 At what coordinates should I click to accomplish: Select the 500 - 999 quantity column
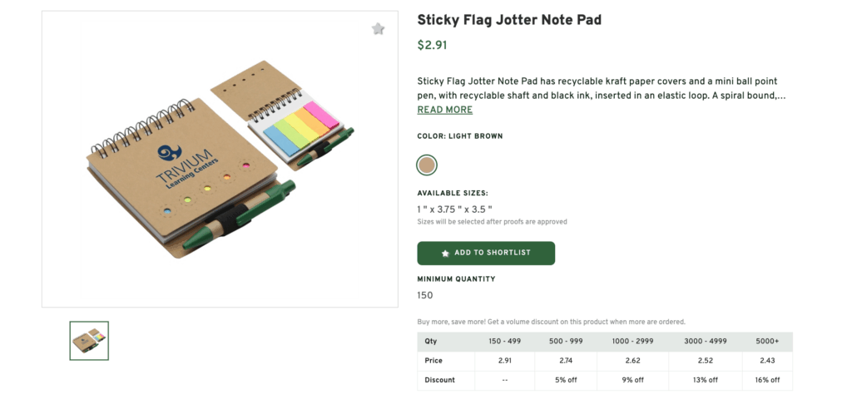click(567, 342)
